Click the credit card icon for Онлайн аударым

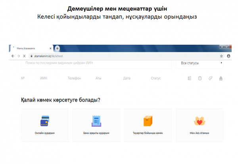(x=44, y=120)
